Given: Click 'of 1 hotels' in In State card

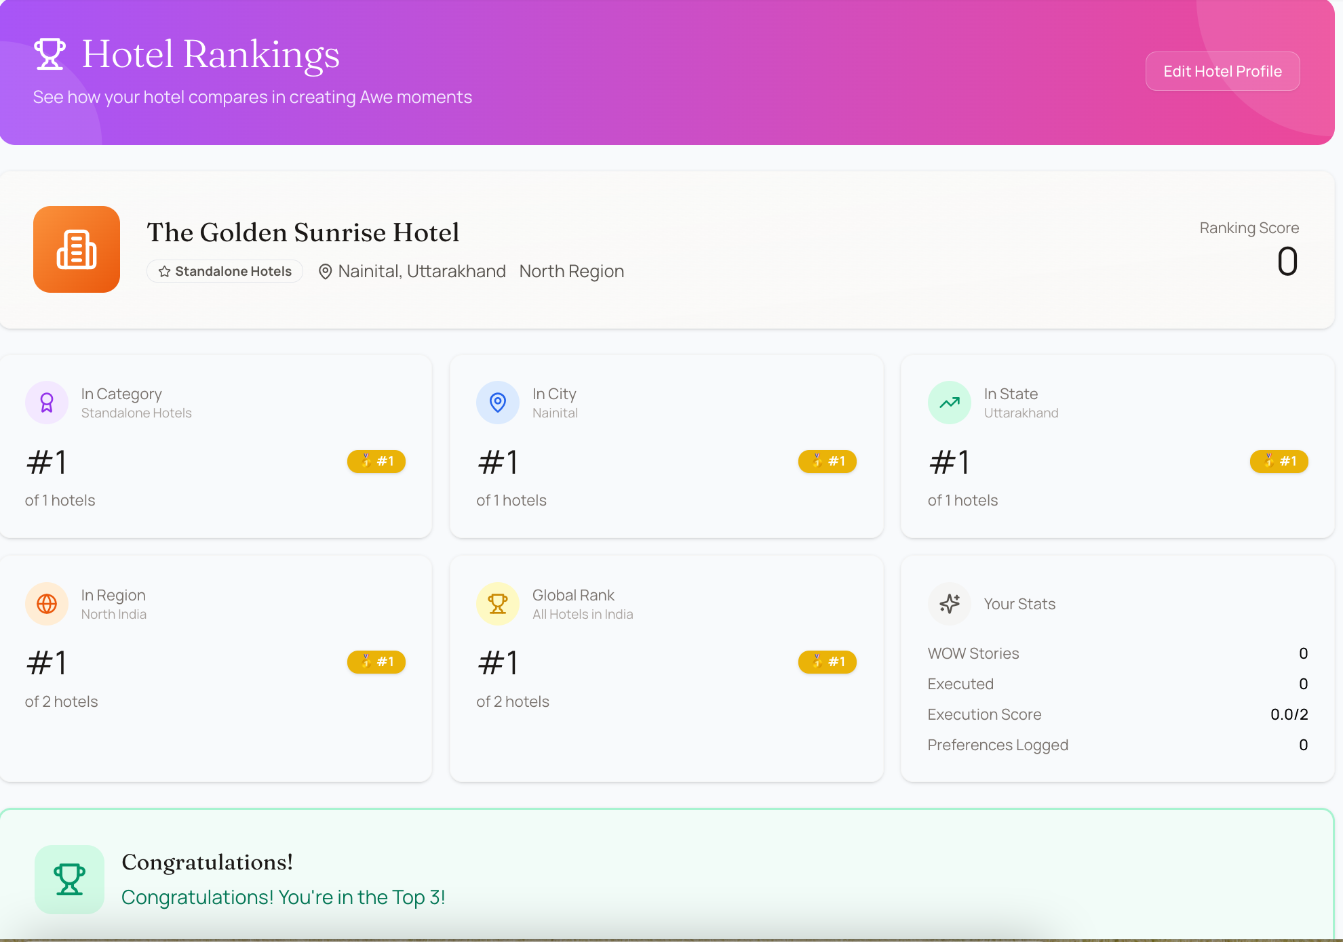Looking at the screenshot, I should tap(963, 500).
